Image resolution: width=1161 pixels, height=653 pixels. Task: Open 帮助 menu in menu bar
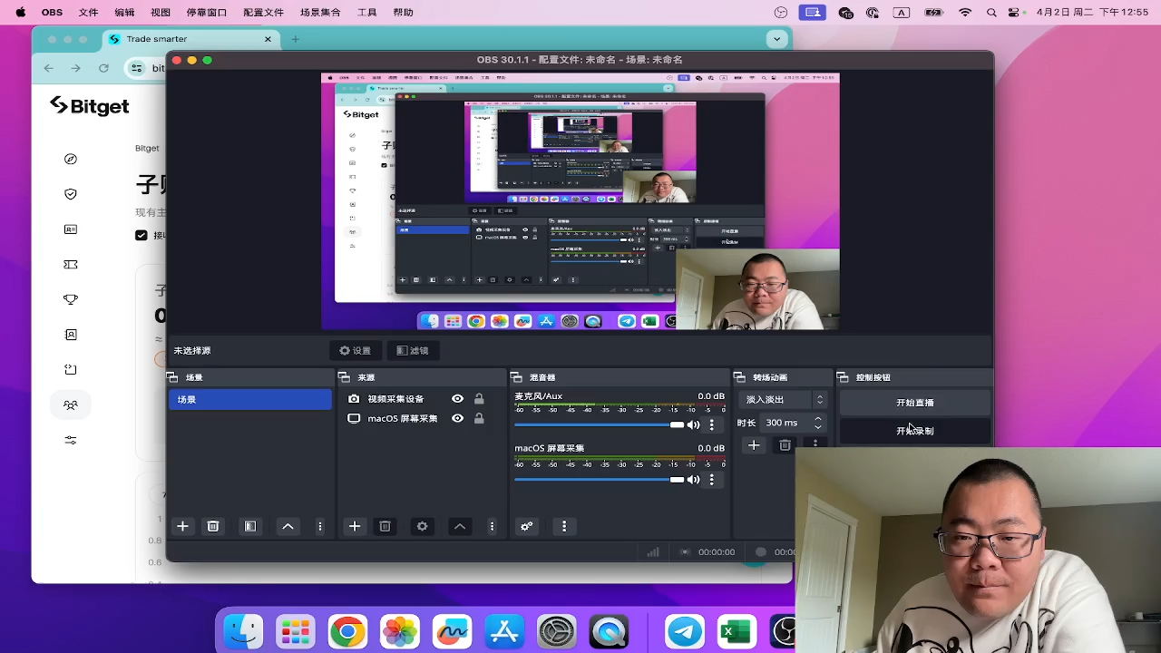coord(403,13)
